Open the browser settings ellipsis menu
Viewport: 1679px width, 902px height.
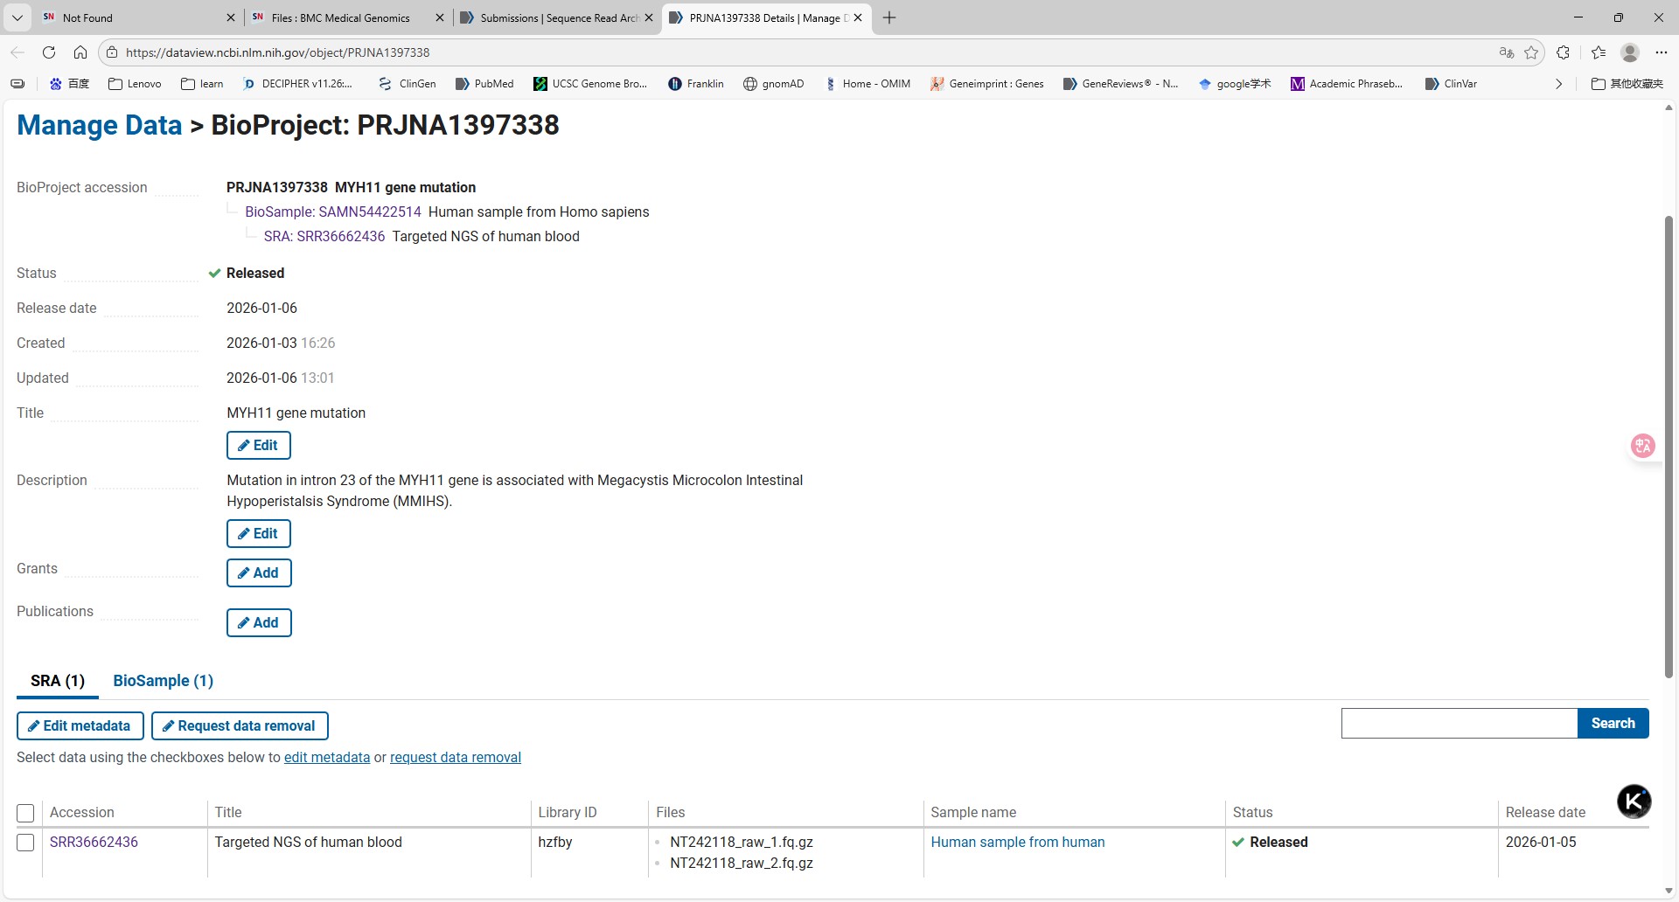click(1662, 52)
